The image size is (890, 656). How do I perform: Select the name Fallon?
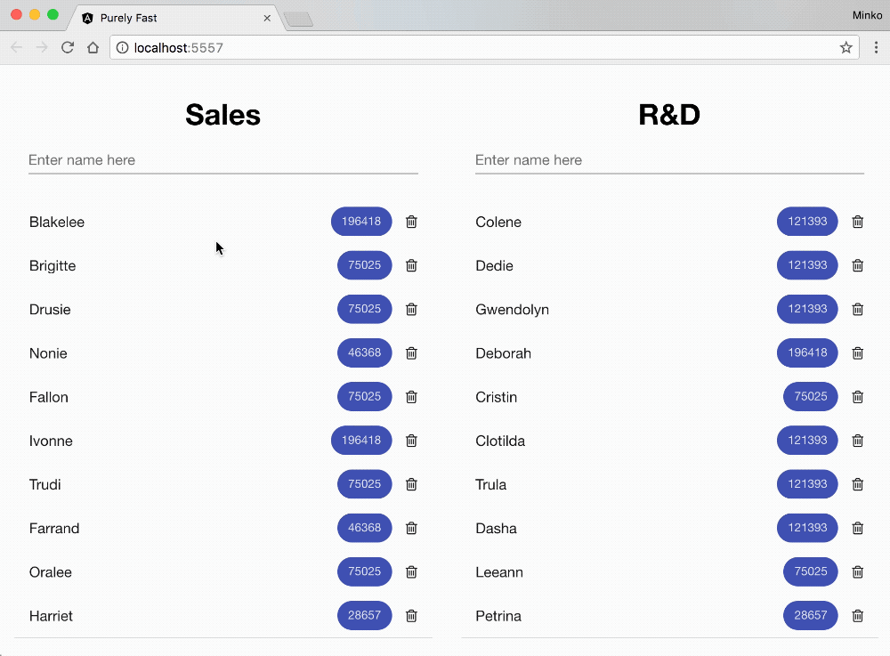(x=49, y=397)
